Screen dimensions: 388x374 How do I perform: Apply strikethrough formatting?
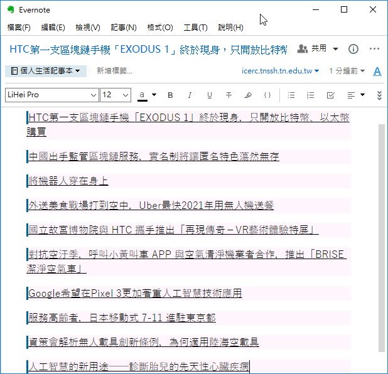tap(229, 95)
